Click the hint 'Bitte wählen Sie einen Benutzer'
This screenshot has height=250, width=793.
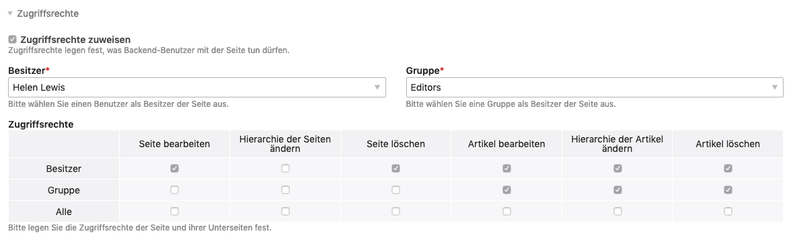click(119, 105)
